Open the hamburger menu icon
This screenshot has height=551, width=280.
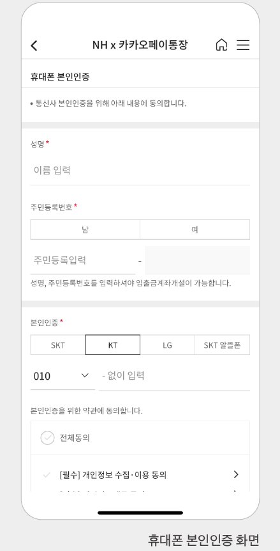click(x=243, y=45)
